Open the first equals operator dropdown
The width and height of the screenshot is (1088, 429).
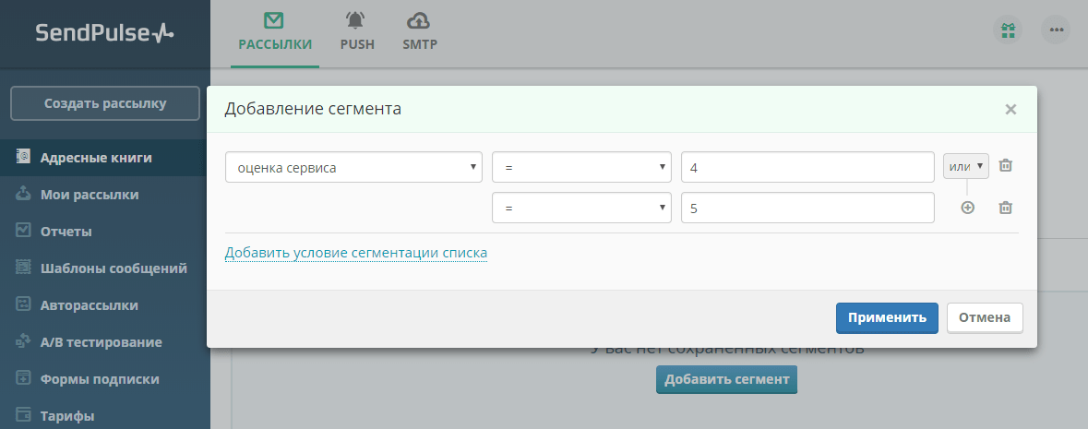point(581,167)
